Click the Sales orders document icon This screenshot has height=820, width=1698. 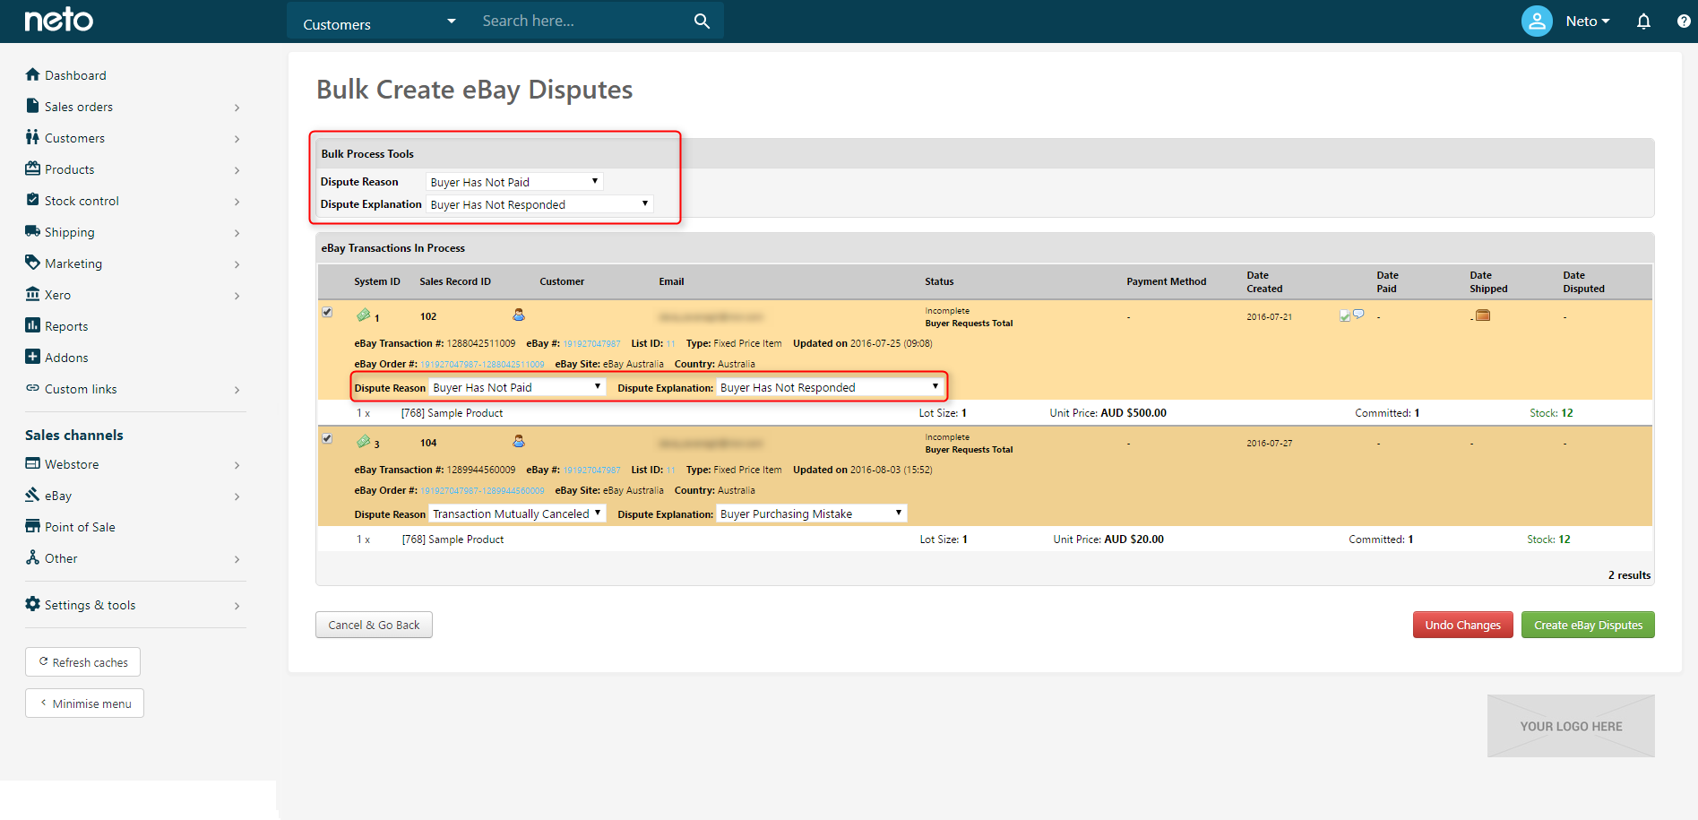[x=32, y=106]
